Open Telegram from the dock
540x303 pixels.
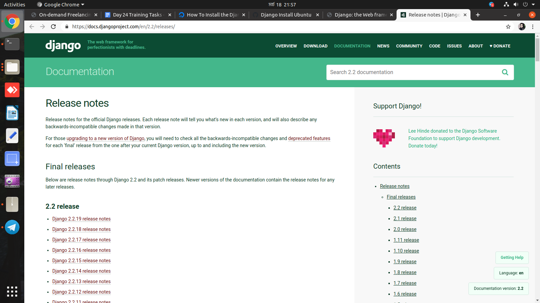[x=12, y=227]
